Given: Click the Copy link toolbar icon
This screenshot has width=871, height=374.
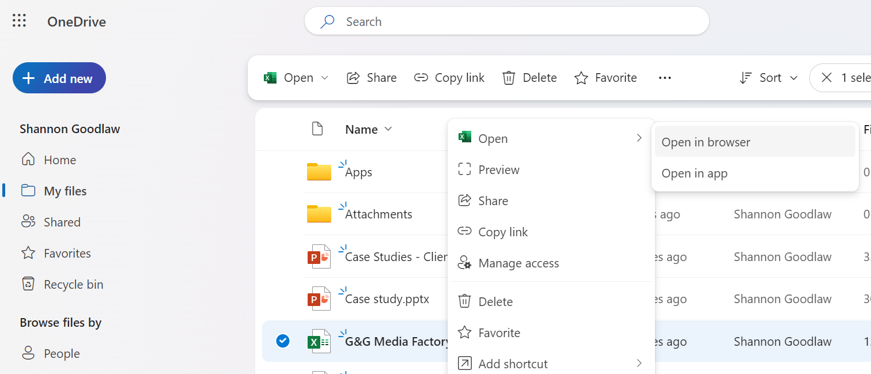Looking at the screenshot, I should [x=421, y=77].
